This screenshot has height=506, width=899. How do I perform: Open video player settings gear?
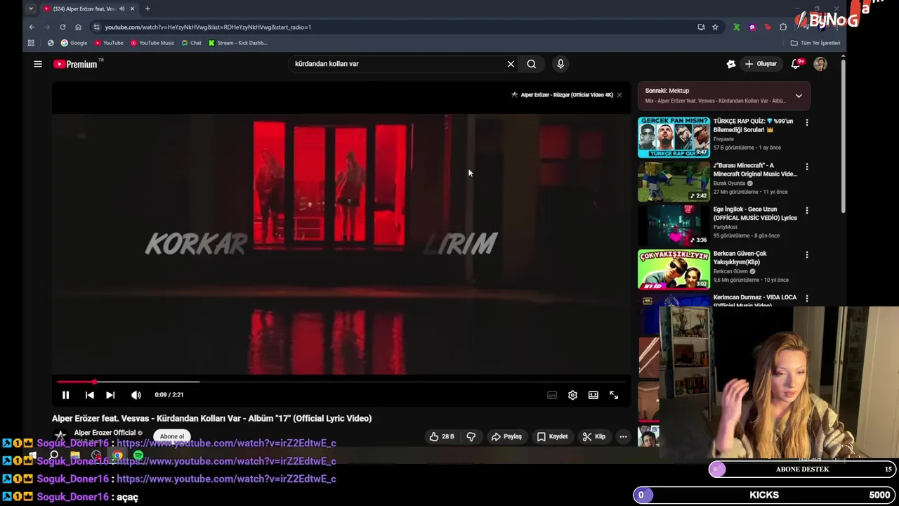tap(572, 395)
